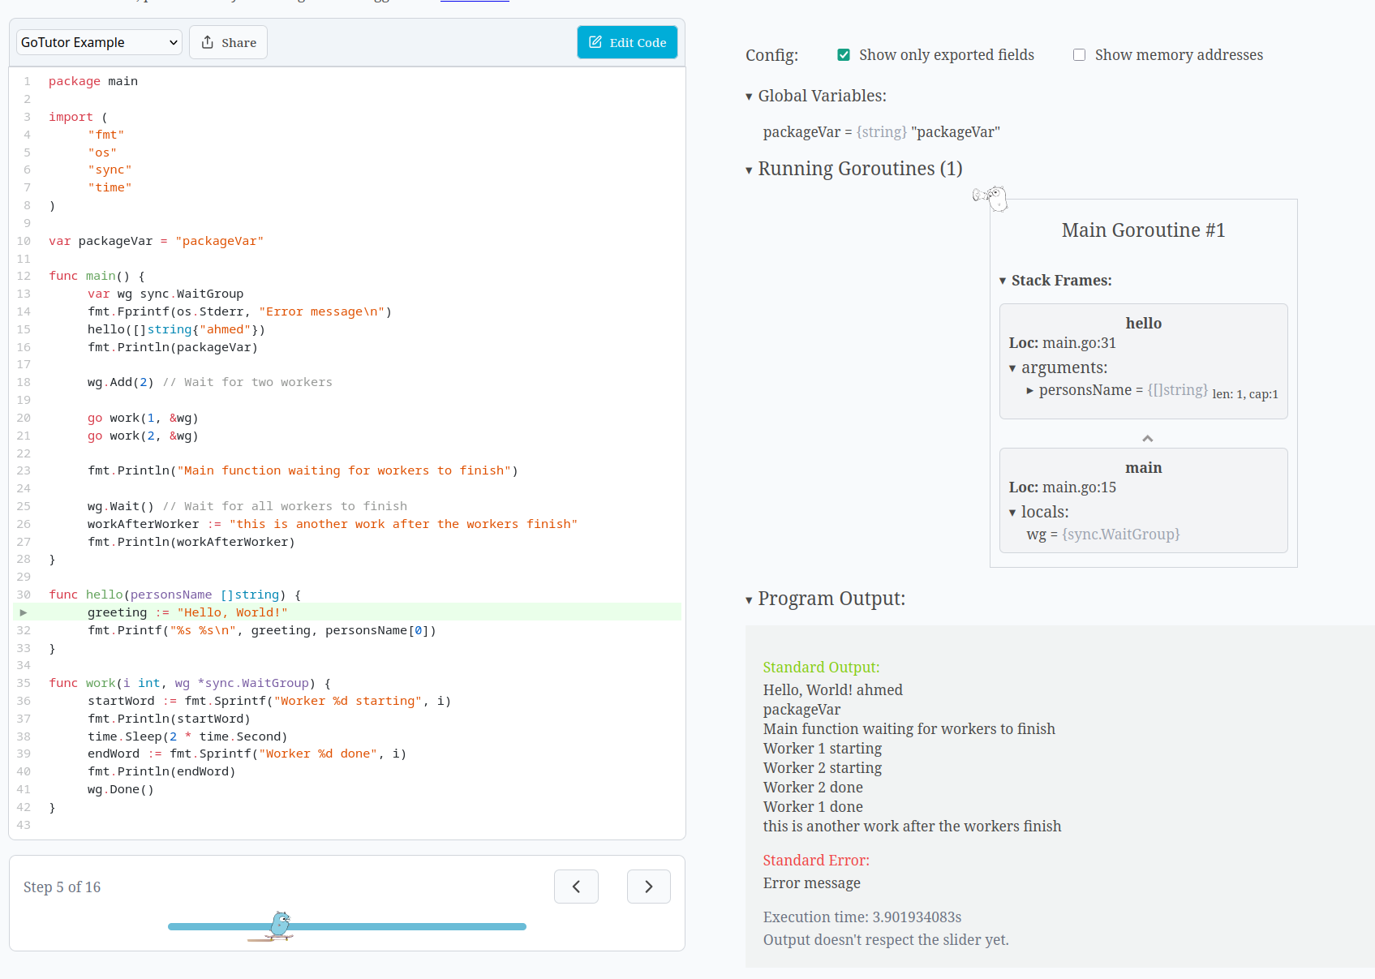
Task: Click 'main' stack frame title
Action: pyautogui.click(x=1143, y=468)
